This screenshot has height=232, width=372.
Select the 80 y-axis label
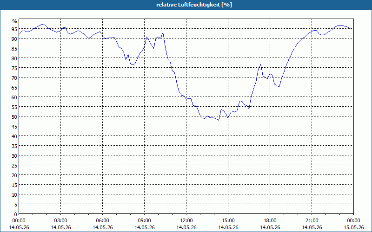coord(14,58)
